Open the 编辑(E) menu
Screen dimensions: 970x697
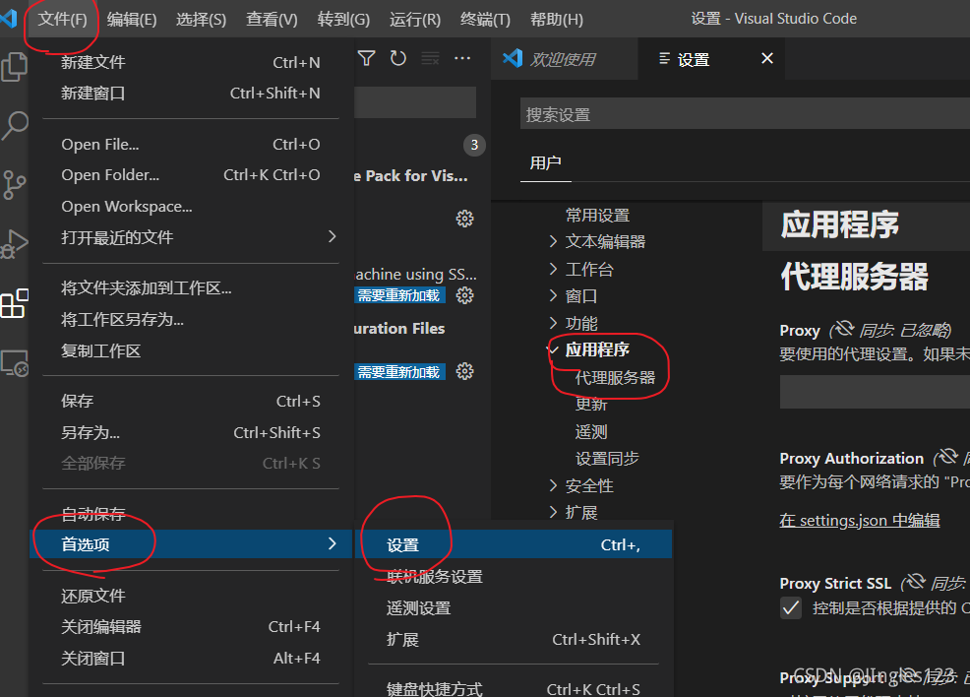[131, 19]
